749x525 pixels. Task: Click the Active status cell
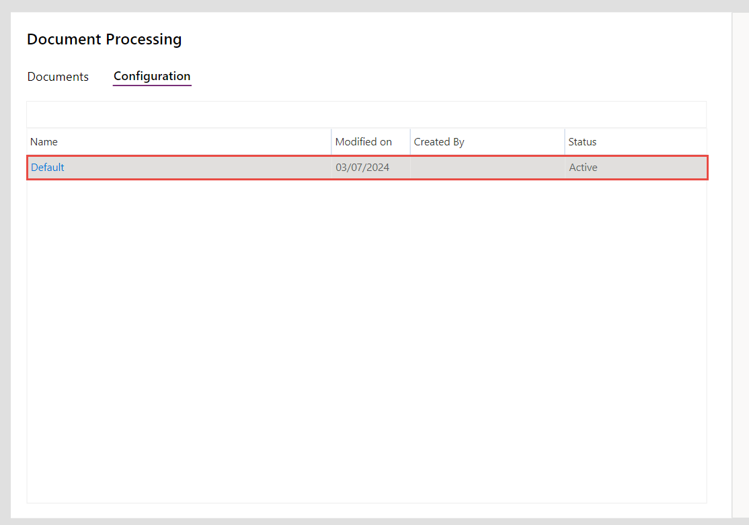click(x=583, y=168)
